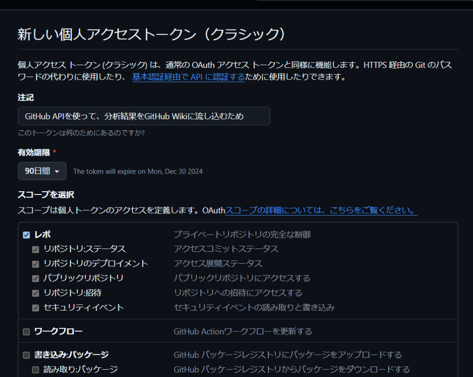This screenshot has height=377, width=473.
Task: Click the パブリックリポジトリ label text
Action: tap(83, 278)
